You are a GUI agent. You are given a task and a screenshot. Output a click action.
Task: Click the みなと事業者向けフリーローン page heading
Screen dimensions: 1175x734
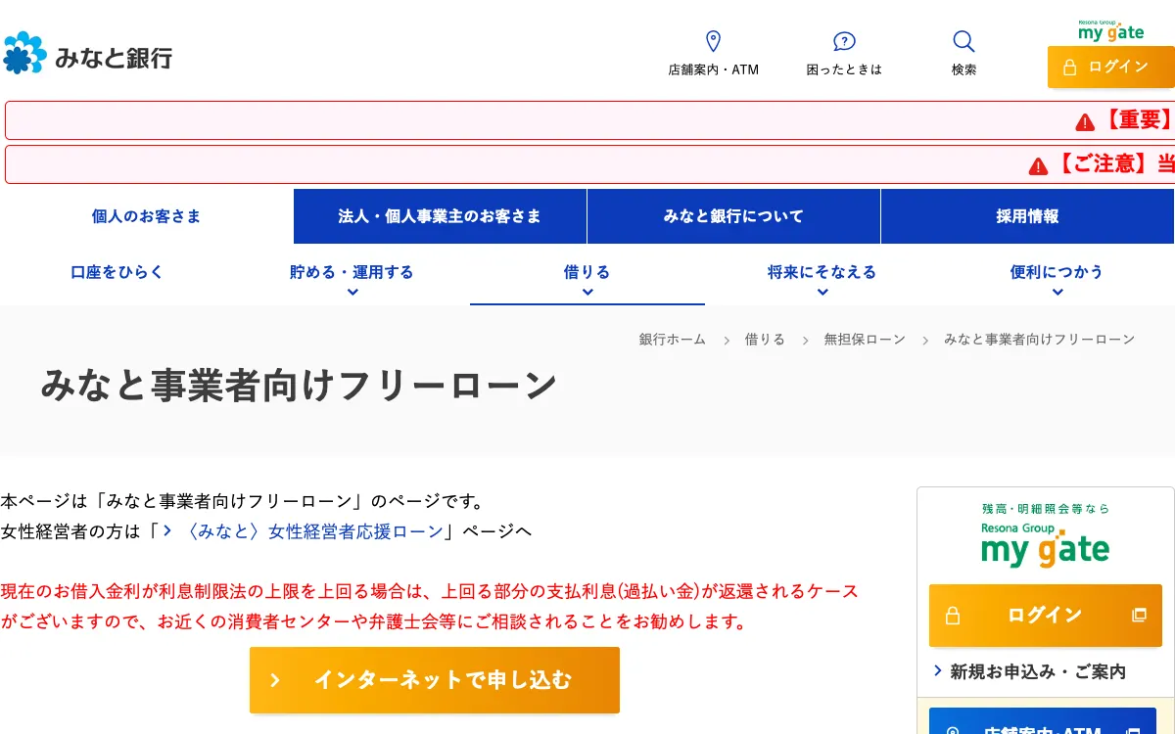(x=299, y=386)
